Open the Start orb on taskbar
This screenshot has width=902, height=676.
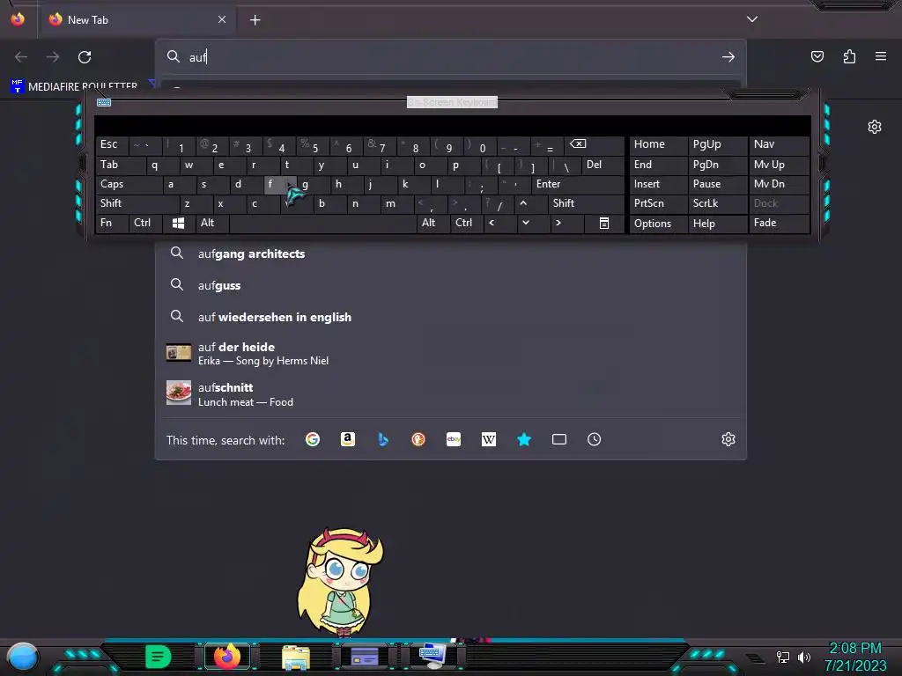tap(23, 657)
